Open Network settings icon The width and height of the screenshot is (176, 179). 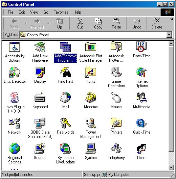coord(15,123)
